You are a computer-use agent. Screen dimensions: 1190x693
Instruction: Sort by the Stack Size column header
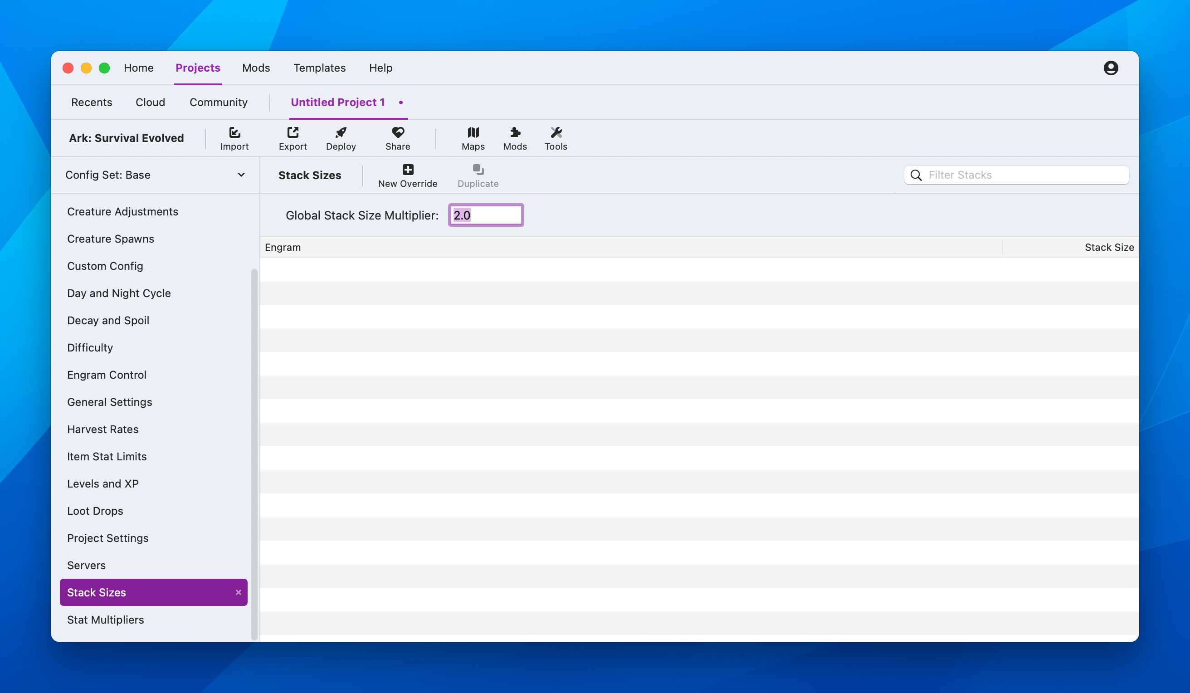point(1109,248)
